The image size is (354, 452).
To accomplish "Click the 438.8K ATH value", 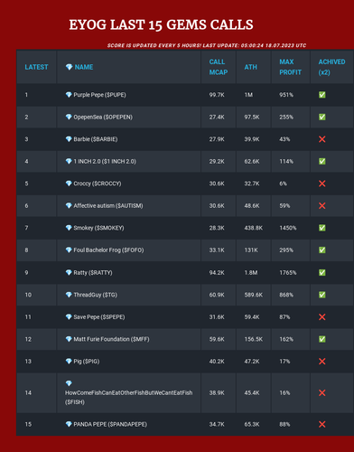I will [x=253, y=228].
